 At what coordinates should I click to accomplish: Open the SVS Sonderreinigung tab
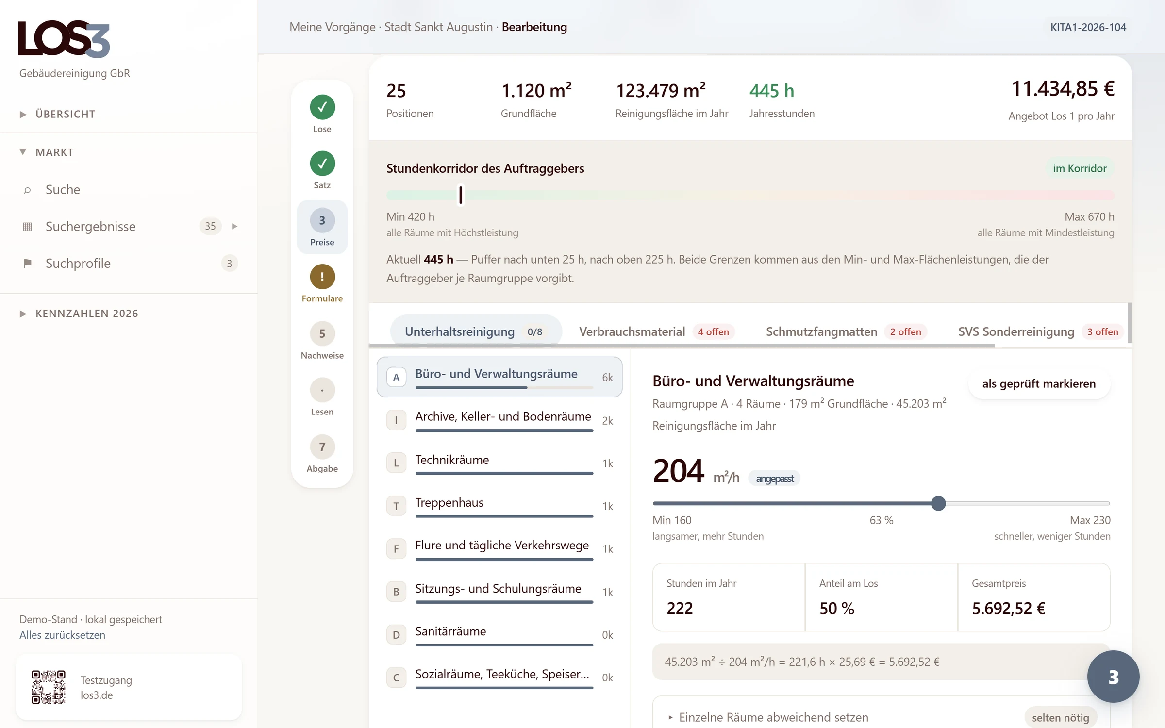point(1040,331)
